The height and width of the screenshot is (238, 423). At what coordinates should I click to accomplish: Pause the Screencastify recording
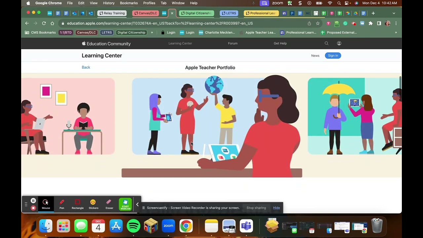click(x=33, y=201)
